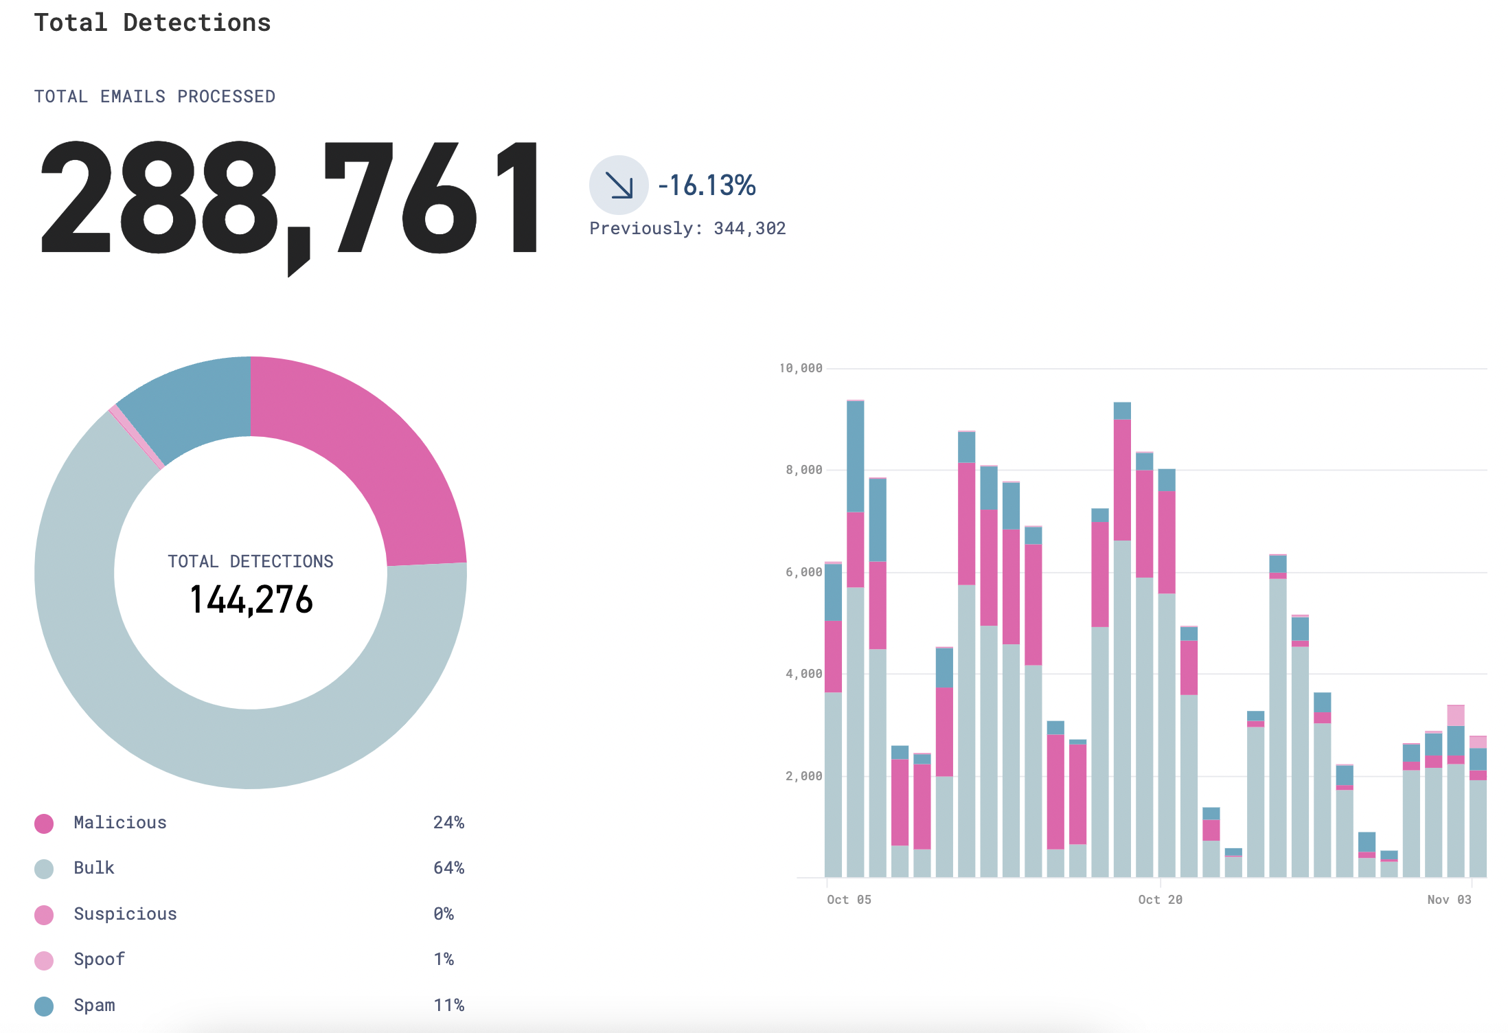Select the Suspicious legend label

pos(125,913)
